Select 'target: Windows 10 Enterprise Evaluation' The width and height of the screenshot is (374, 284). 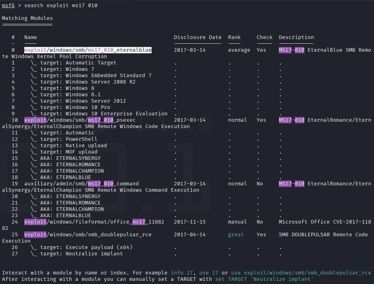pyautogui.click(x=104, y=113)
